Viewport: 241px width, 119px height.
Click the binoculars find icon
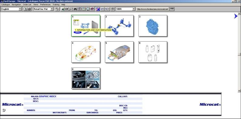75,9
